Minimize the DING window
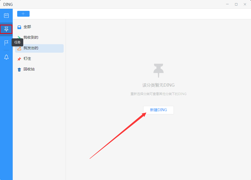The image size is (251, 180). coord(227,4)
